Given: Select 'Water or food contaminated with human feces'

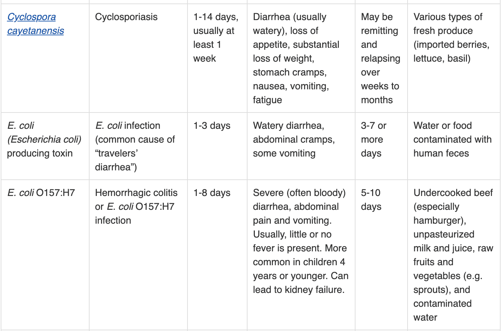Looking at the screenshot, I should point(452,139).
